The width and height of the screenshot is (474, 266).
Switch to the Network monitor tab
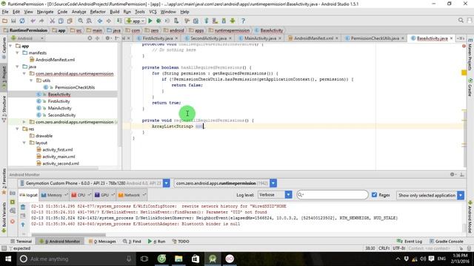(132, 195)
